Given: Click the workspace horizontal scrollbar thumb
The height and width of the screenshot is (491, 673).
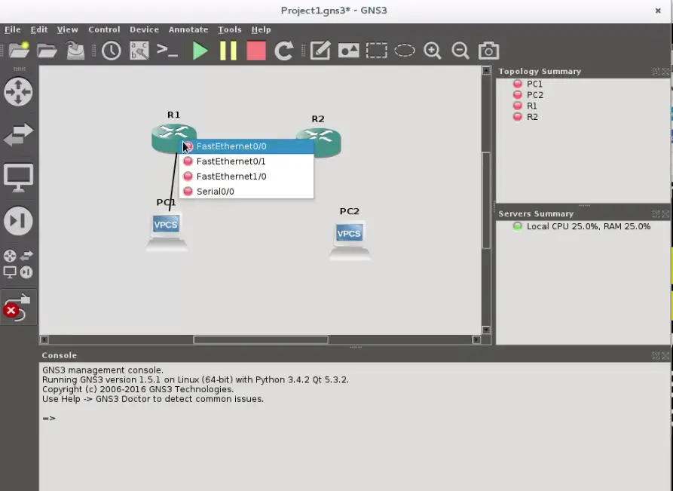Looking at the screenshot, I should pyautogui.click(x=261, y=340).
